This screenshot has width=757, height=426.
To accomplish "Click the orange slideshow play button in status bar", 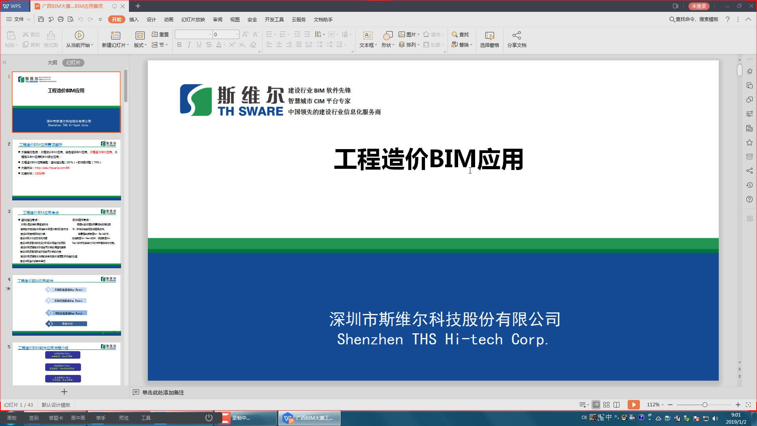I will [634, 405].
